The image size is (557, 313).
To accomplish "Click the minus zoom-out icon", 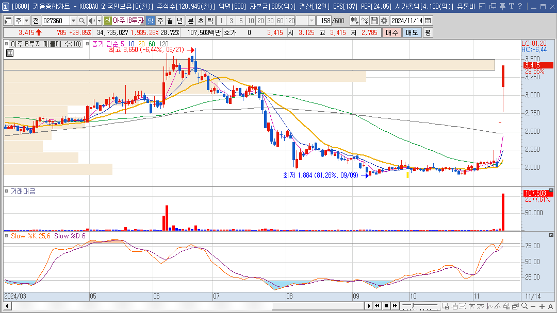I will [x=533, y=306].
